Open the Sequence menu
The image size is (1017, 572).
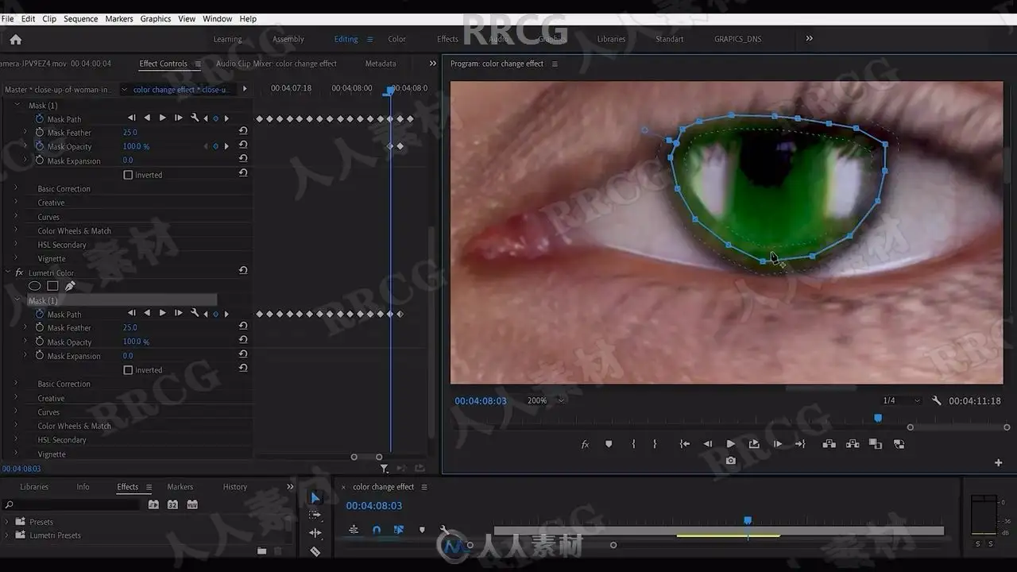click(80, 18)
